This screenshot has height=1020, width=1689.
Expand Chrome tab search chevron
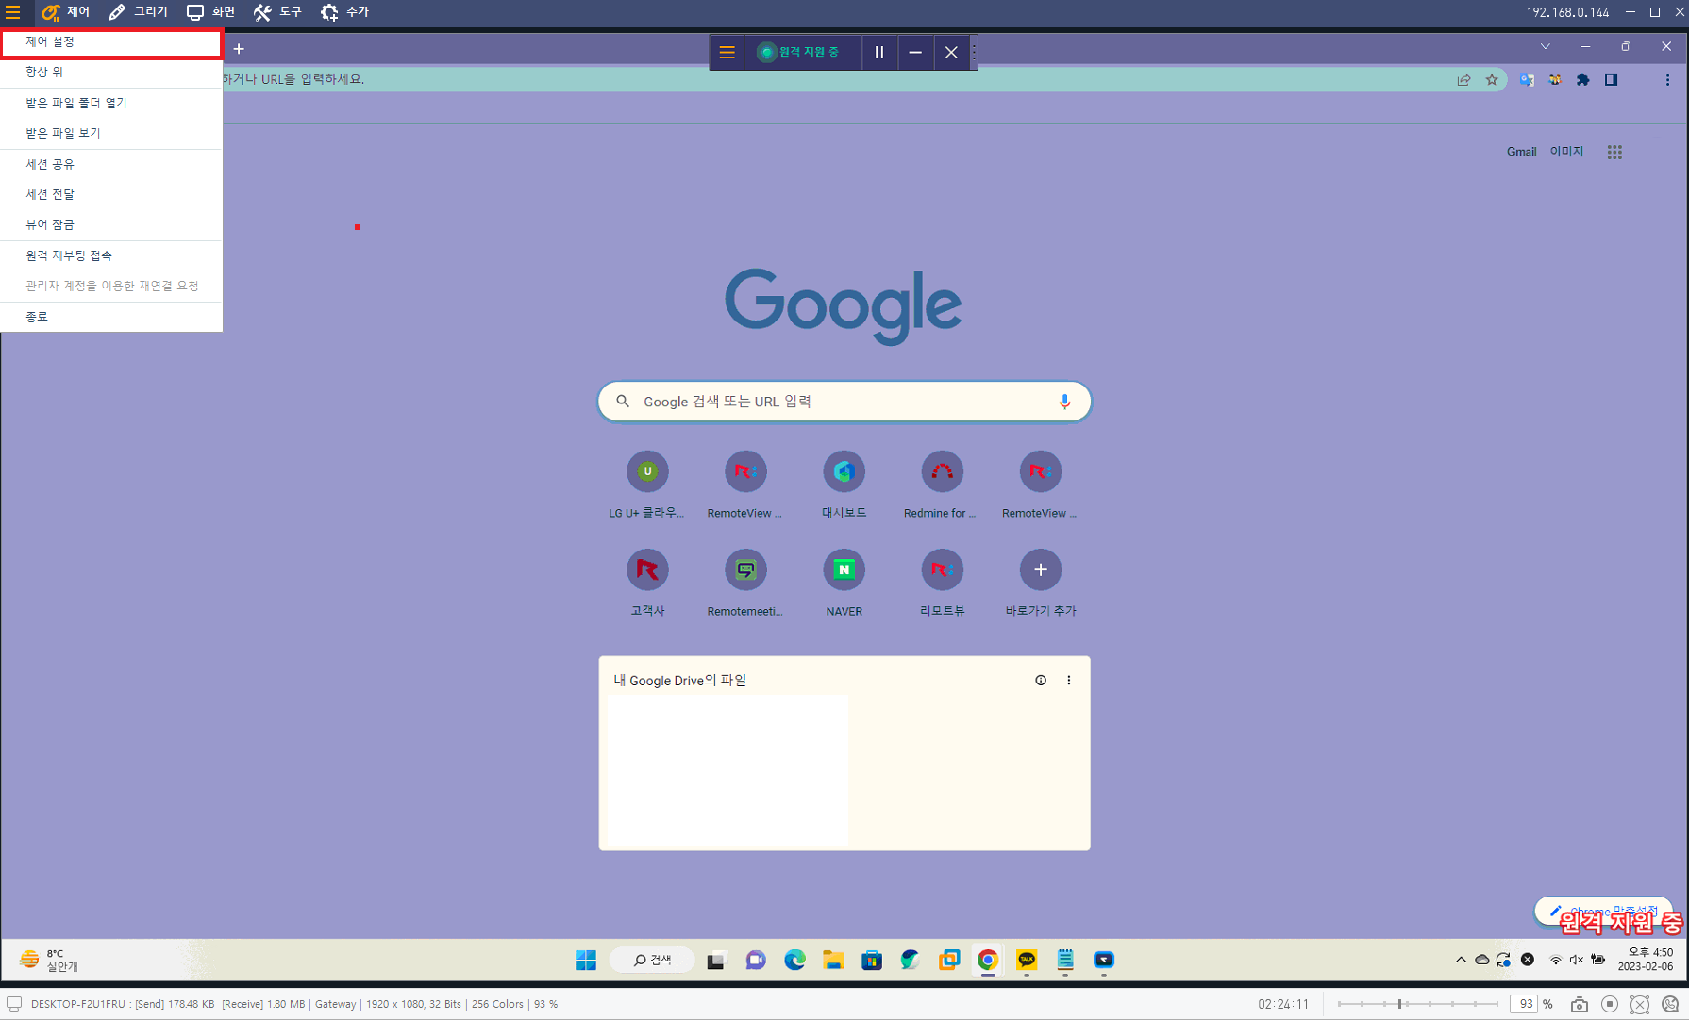tap(1546, 46)
